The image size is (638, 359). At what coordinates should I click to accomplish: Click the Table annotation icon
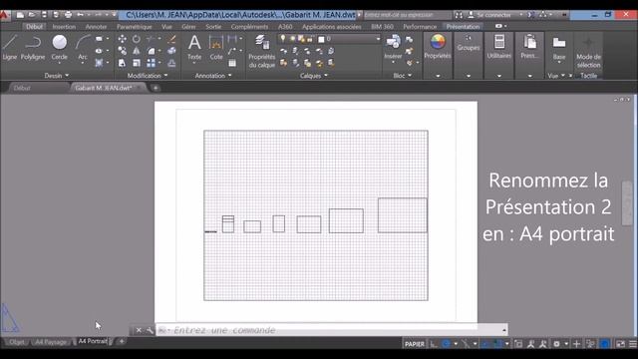[x=232, y=63]
